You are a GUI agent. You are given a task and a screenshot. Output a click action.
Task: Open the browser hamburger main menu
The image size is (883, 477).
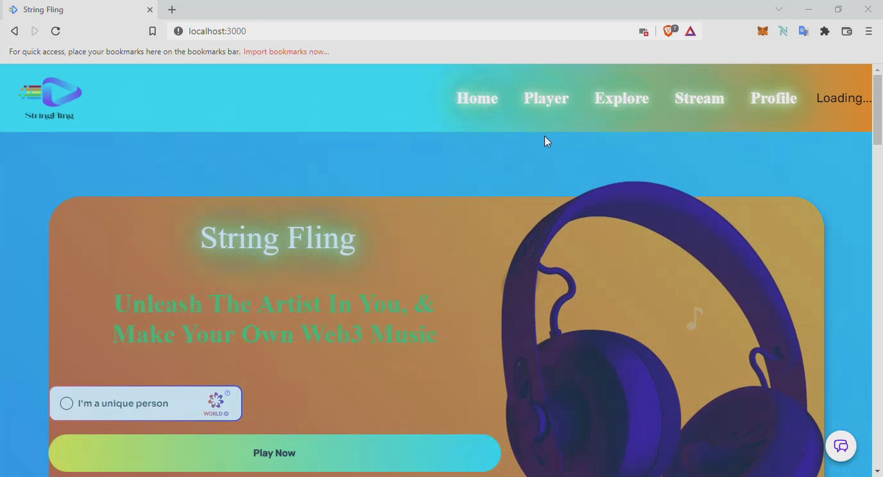[869, 31]
